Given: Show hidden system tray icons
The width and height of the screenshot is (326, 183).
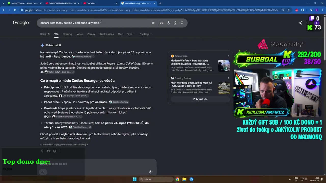Looking at the screenshot, I should click(291, 179).
